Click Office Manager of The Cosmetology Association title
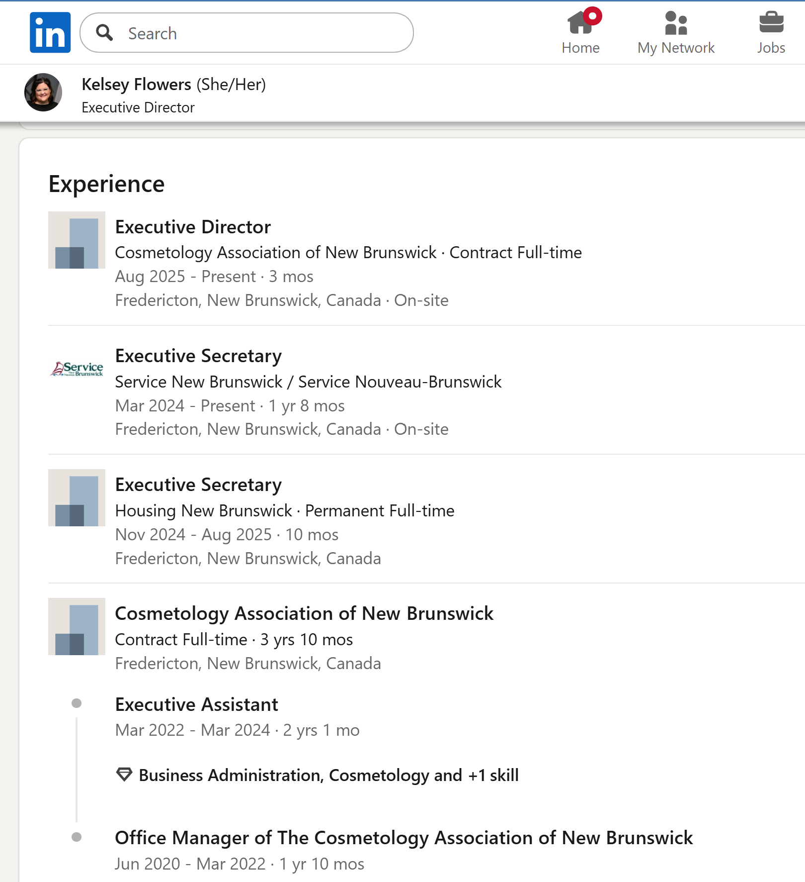This screenshot has width=805, height=882. [x=403, y=838]
